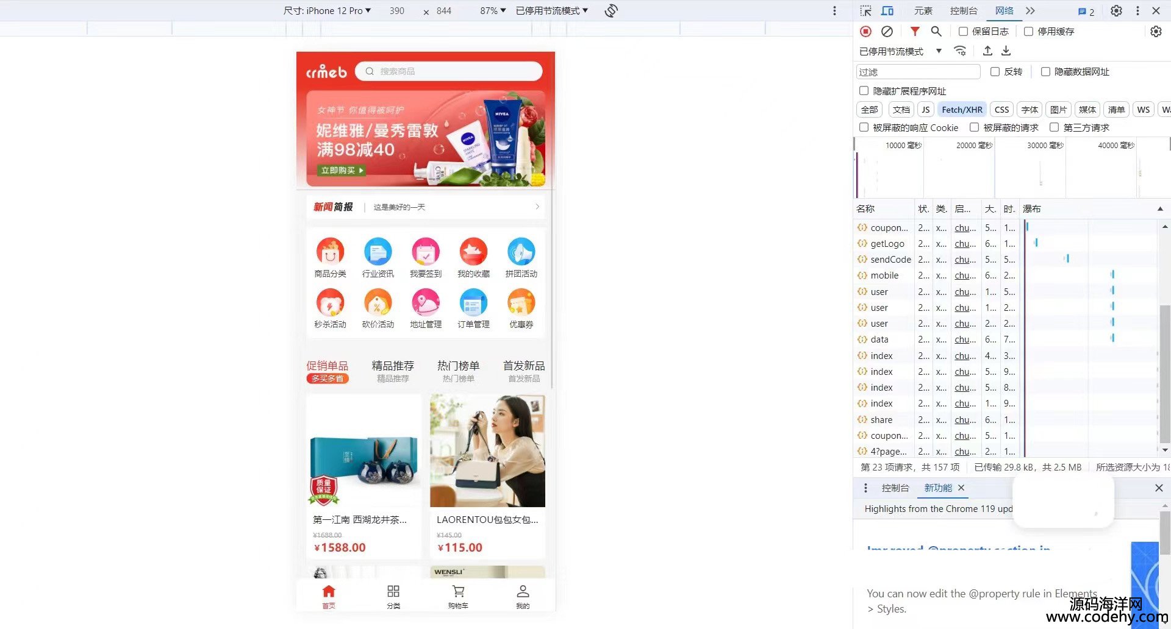Image resolution: width=1171 pixels, height=629 pixels.
Task: Switch to the 元素 tab
Action: [923, 10]
